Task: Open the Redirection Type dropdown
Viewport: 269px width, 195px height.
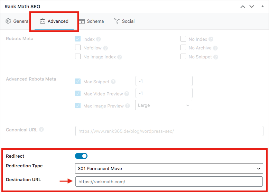Action: [169, 168]
